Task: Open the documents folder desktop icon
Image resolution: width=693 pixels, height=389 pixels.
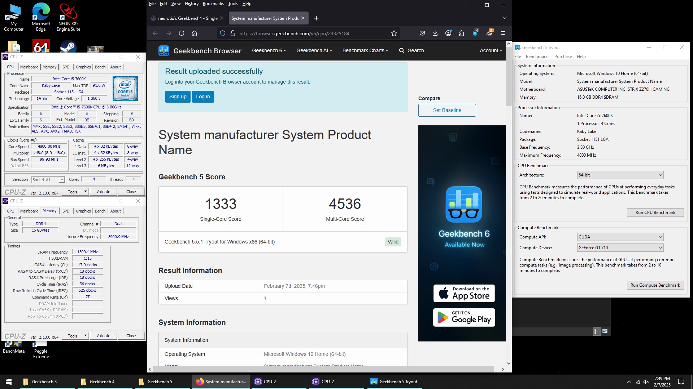Action: point(14,47)
